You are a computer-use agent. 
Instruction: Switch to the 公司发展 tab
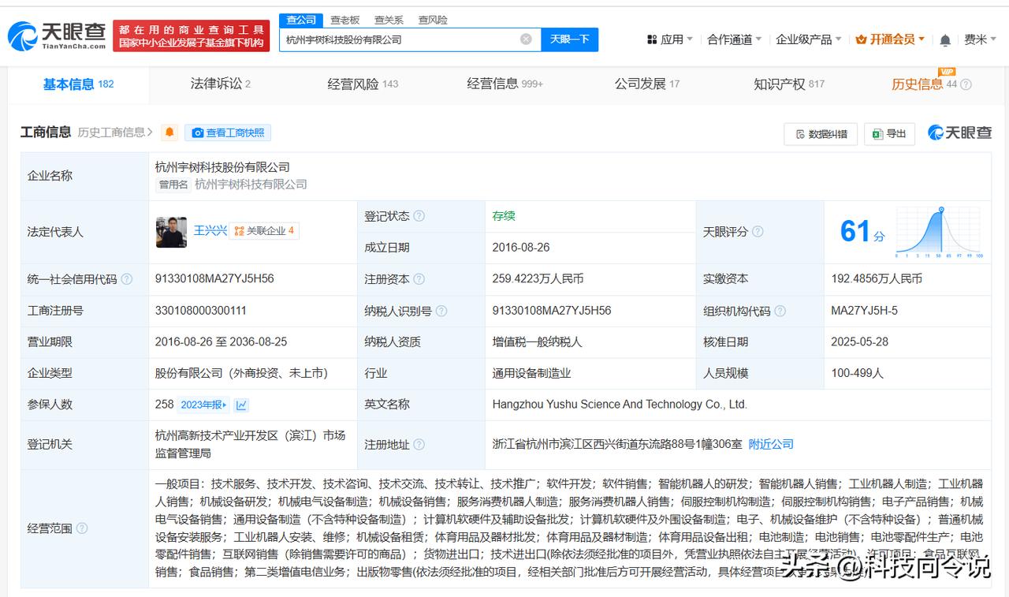[x=646, y=84]
